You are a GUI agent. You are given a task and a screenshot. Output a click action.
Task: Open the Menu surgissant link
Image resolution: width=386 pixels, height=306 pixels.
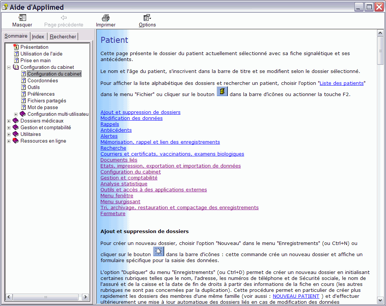(120, 201)
